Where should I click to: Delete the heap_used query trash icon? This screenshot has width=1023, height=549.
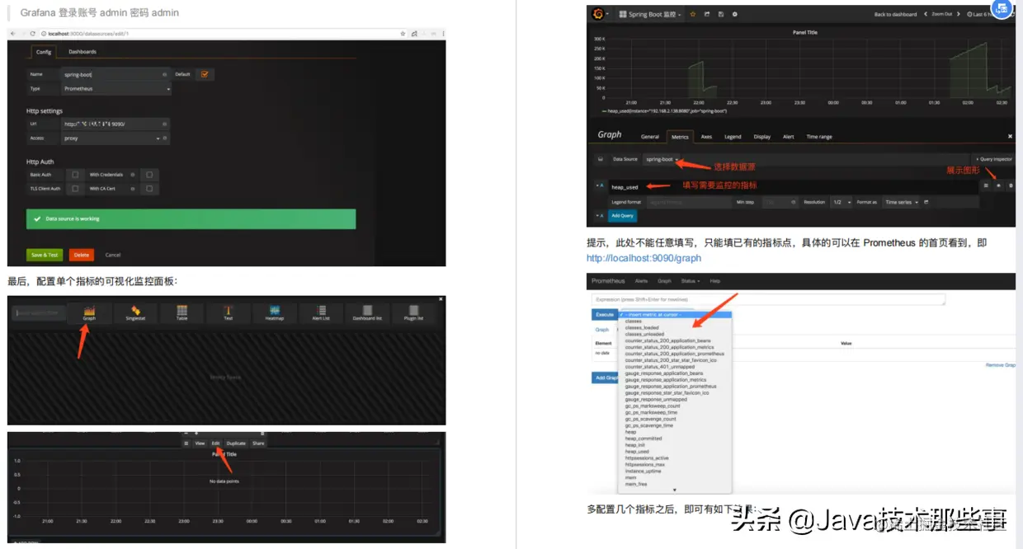pos(1011,186)
